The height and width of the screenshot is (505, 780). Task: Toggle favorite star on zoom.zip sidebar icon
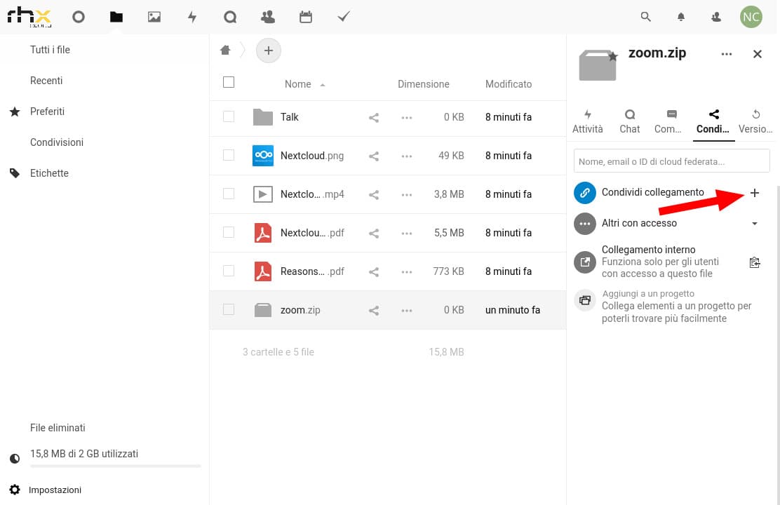click(x=613, y=56)
